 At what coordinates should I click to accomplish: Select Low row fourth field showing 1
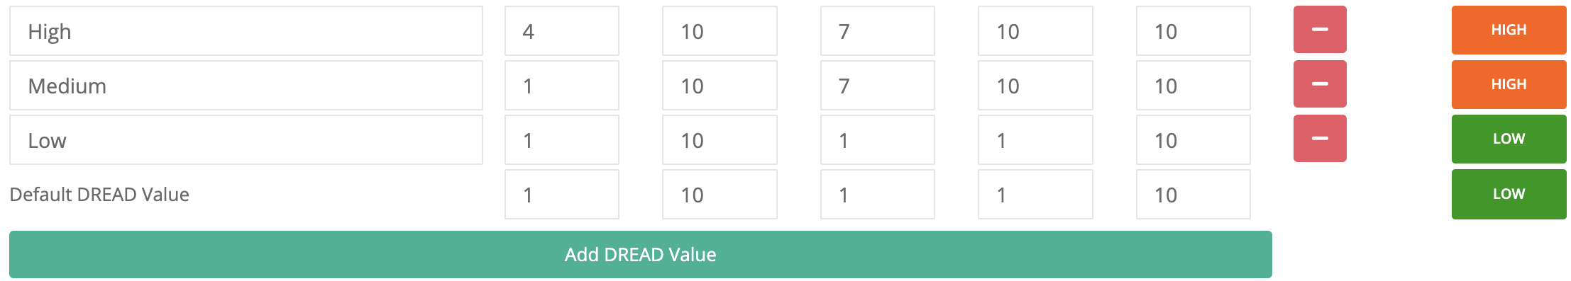1035,140
